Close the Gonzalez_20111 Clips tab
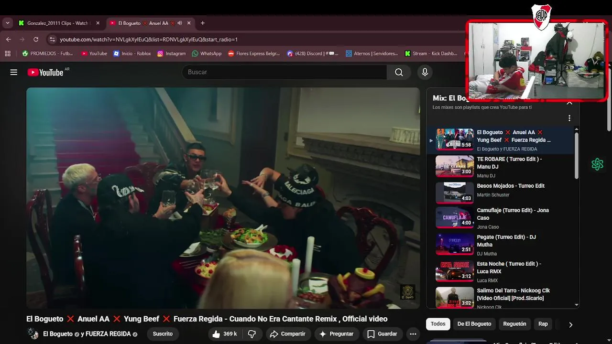The image size is (612, 344). tap(98, 23)
